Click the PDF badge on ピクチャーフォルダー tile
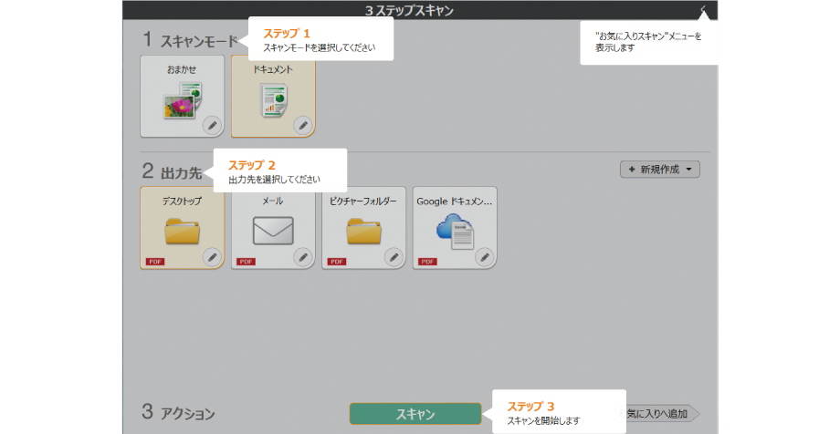 pos(336,262)
